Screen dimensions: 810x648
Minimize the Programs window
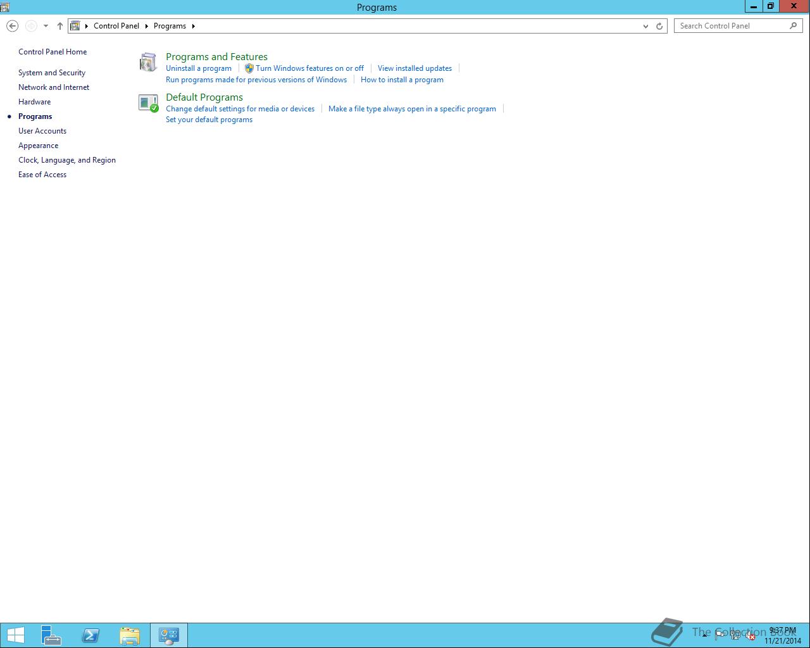click(753, 6)
